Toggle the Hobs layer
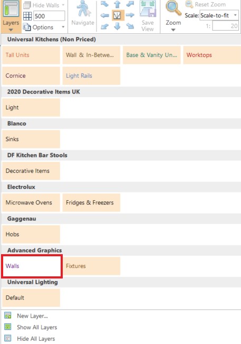The image size is (241, 344). pyautogui.click(x=31, y=234)
